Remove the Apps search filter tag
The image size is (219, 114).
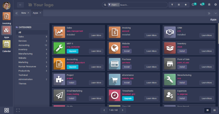click(118, 5)
